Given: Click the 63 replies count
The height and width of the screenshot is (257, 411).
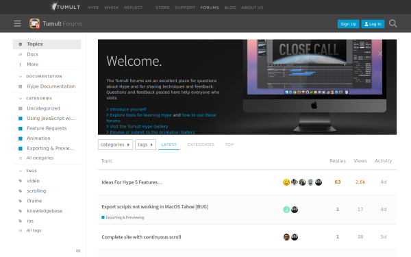Looking at the screenshot, I should tap(337, 182).
